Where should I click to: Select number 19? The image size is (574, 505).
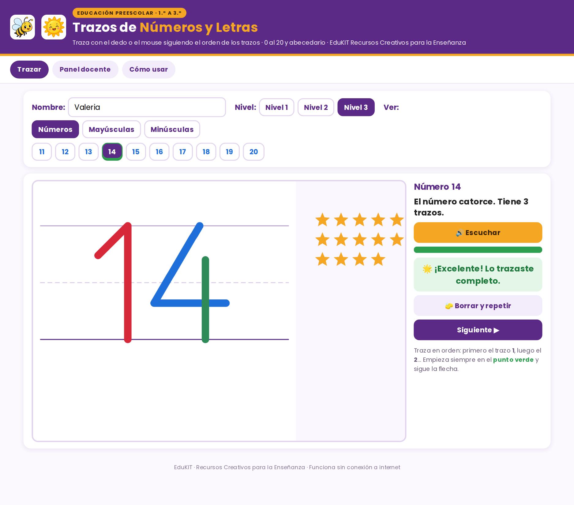230,152
